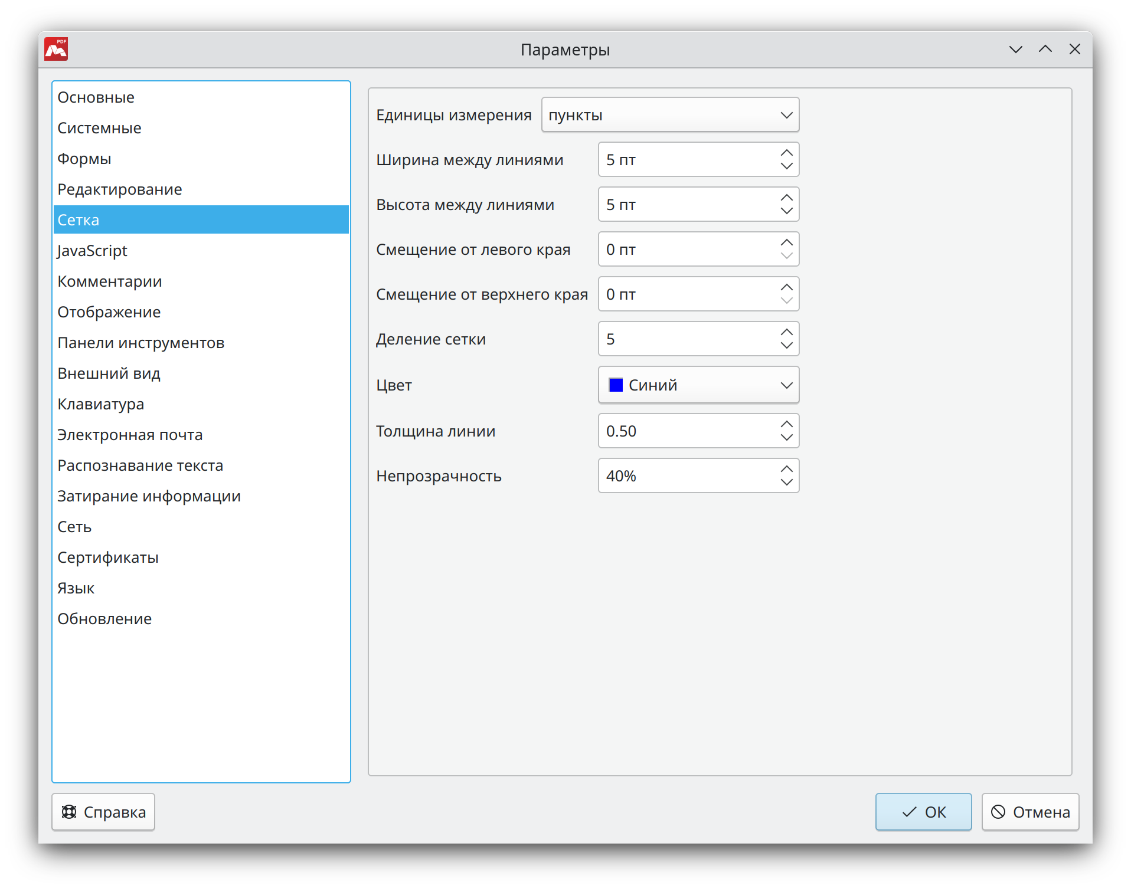Open JavaScript settings
This screenshot has width=1131, height=889.
[201, 251]
